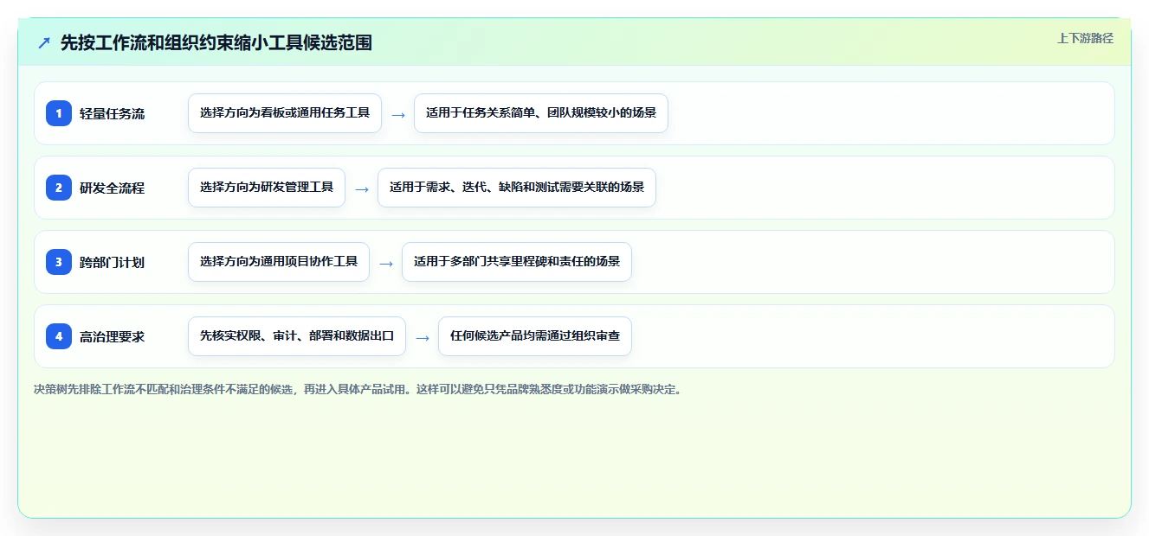Click the 高治理要求 row label
The image size is (1149, 536).
click(x=113, y=336)
